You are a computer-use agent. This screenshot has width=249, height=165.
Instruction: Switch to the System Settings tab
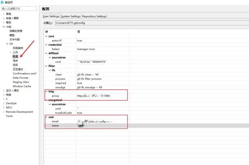coord(71,16)
